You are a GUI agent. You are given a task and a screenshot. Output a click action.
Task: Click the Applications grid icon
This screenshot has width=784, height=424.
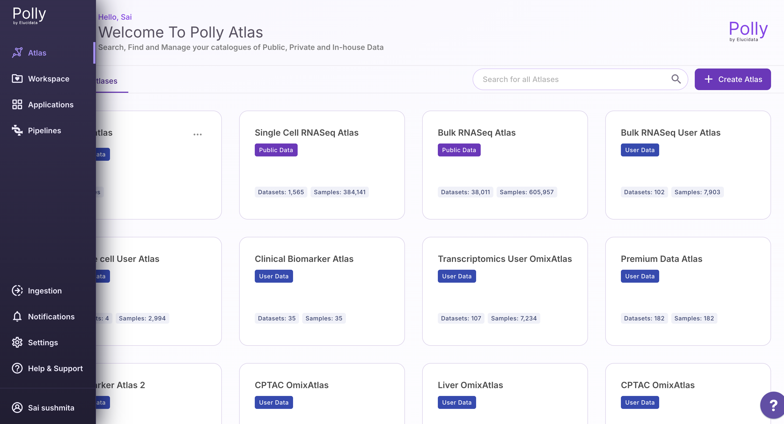pyautogui.click(x=17, y=104)
